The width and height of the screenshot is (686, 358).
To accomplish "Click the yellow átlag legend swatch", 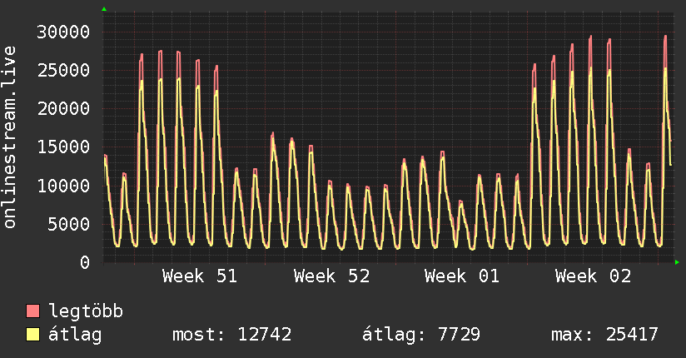I will click(33, 335).
